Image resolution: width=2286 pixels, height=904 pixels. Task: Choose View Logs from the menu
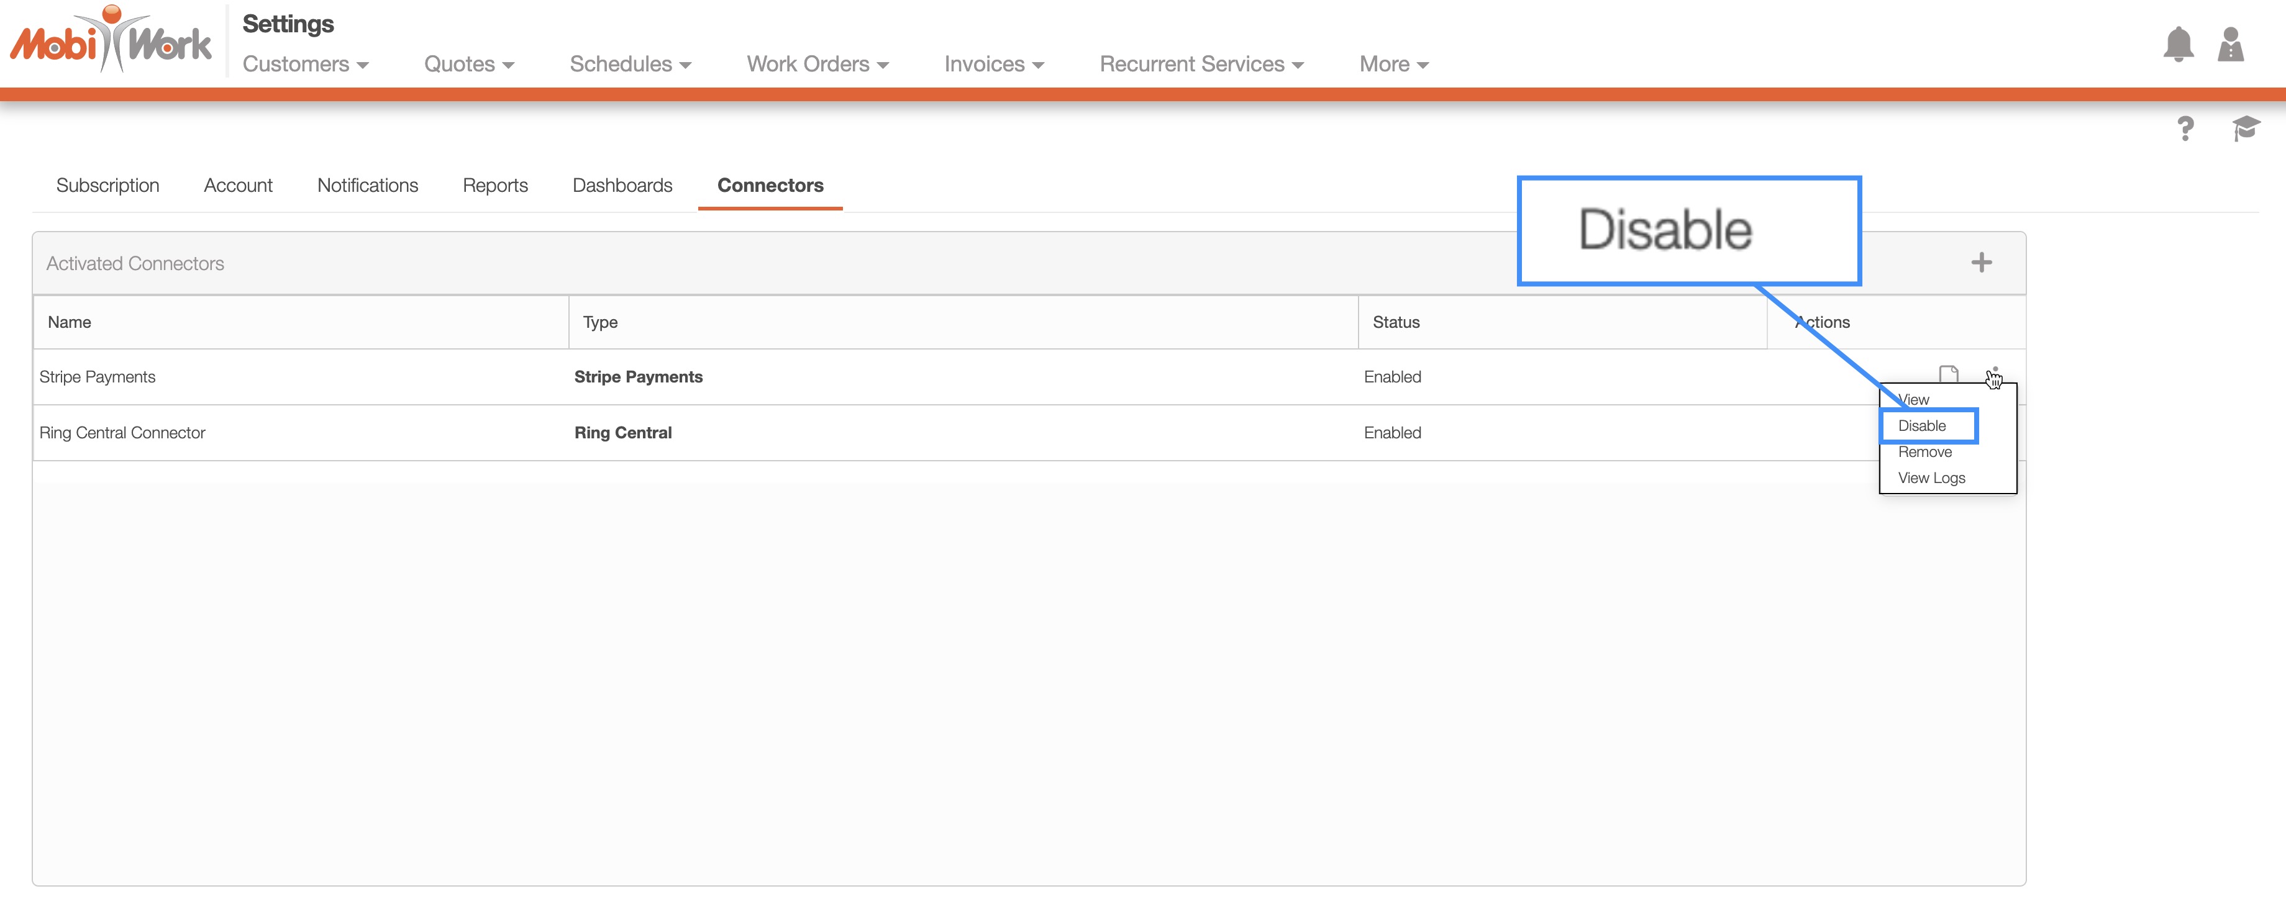tap(1931, 478)
